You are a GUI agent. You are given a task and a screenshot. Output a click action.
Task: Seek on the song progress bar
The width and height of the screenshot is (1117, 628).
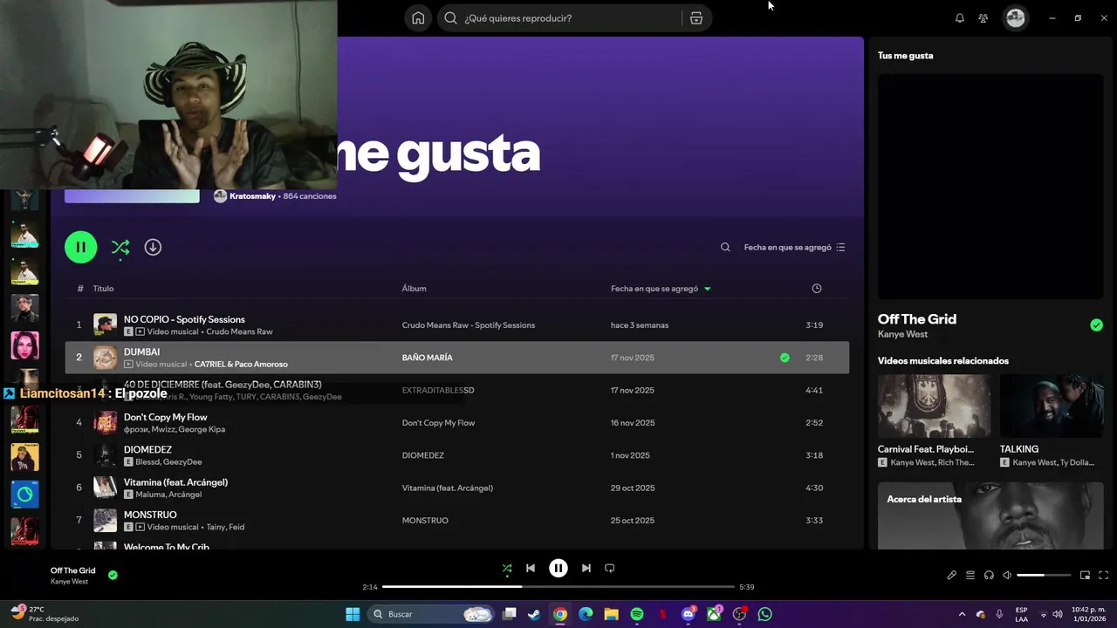(558, 587)
